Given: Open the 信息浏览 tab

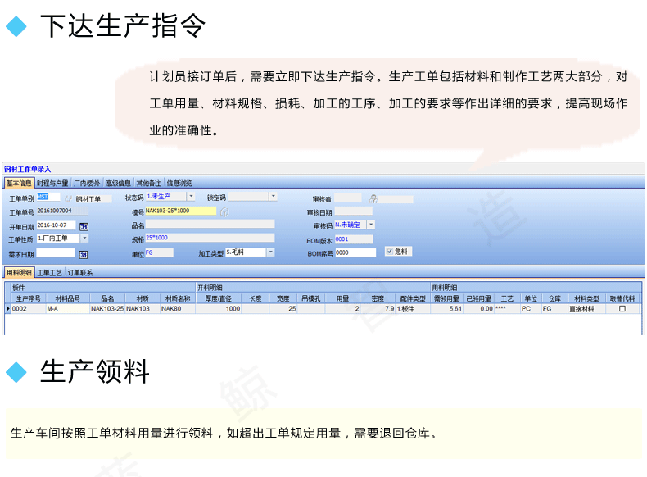Looking at the screenshot, I should click(x=179, y=183).
